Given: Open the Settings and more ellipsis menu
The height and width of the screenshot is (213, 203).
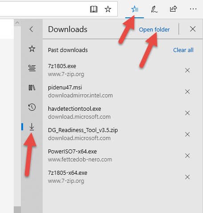Looking at the screenshot, I should tap(193, 9).
